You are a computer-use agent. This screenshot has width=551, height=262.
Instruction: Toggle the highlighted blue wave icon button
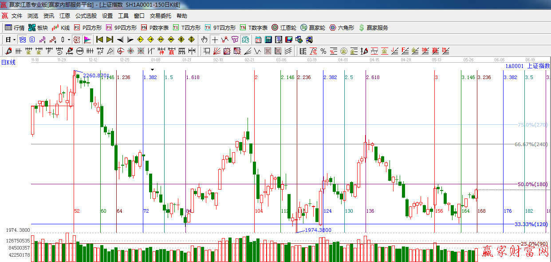(22, 40)
